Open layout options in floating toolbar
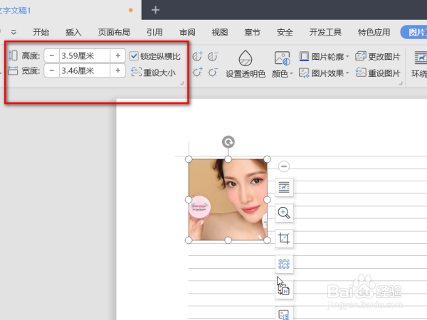Image resolution: width=427 pixels, height=320 pixels. point(284,187)
